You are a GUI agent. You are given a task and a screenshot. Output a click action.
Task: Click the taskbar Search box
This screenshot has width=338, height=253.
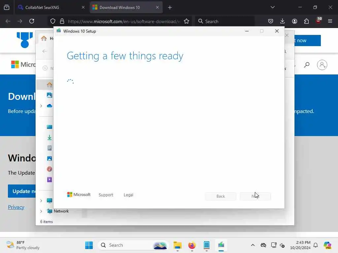click(x=133, y=245)
